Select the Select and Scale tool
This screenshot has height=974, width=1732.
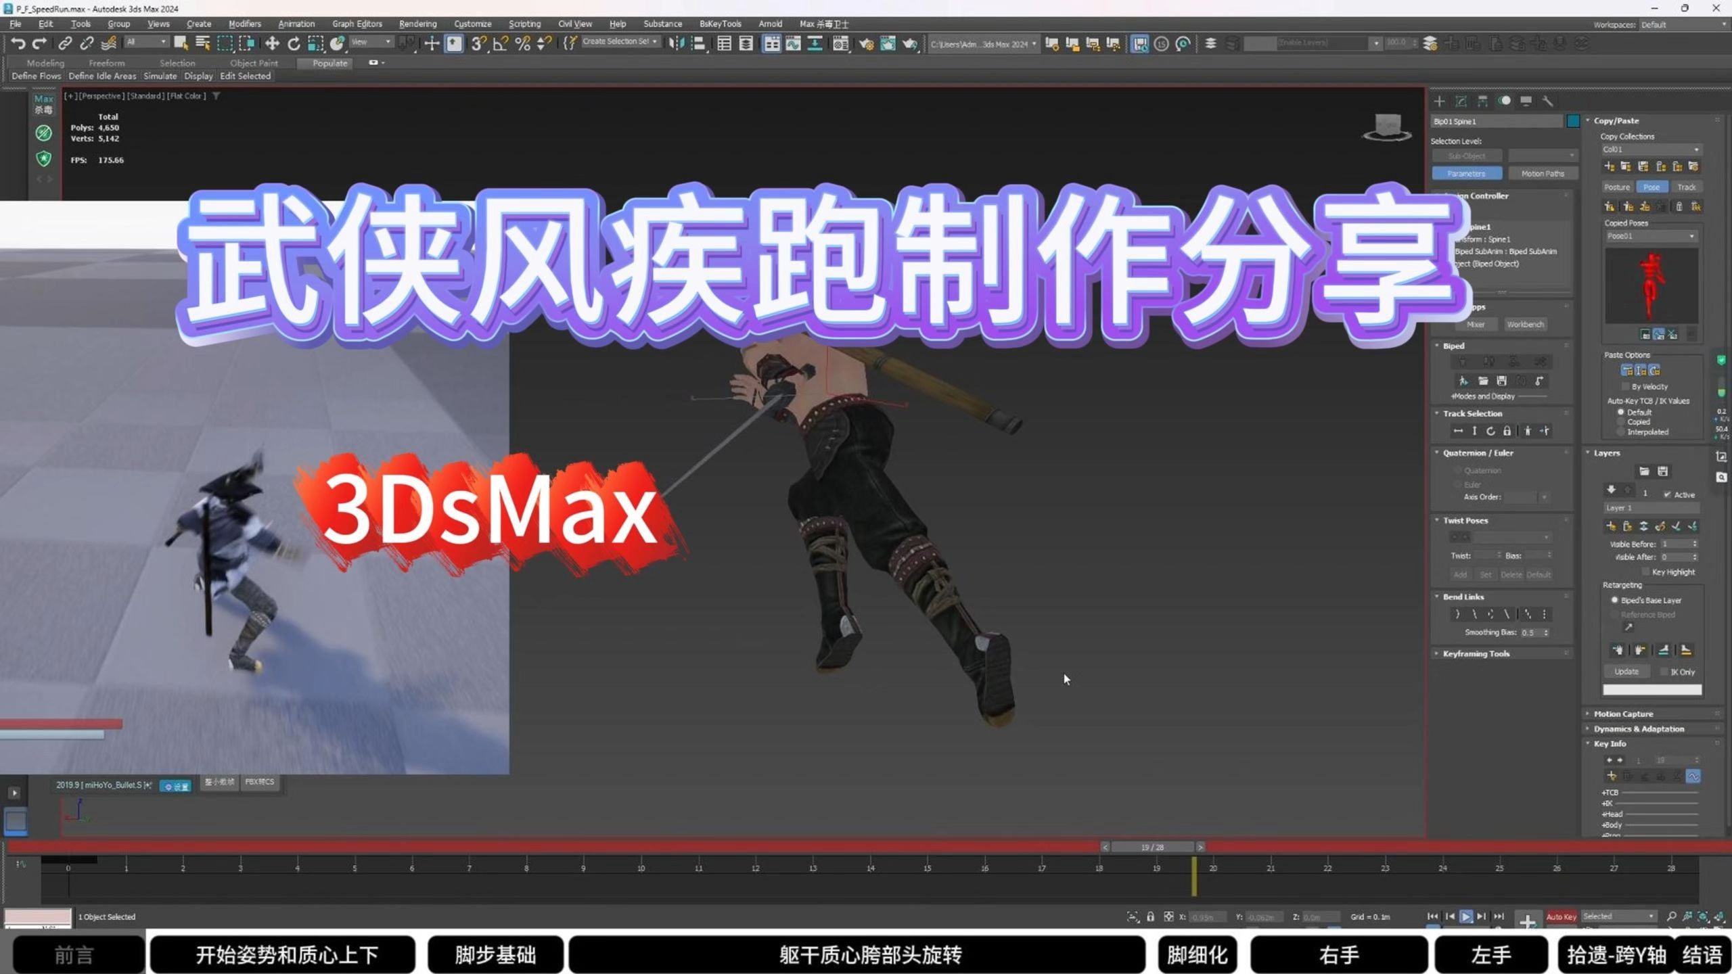(x=315, y=44)
